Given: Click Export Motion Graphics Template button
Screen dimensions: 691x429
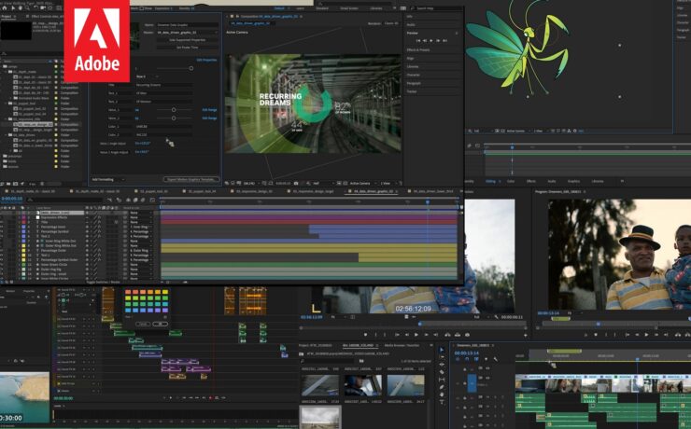Looking at the screenshot, I should (x=191, y=179).
